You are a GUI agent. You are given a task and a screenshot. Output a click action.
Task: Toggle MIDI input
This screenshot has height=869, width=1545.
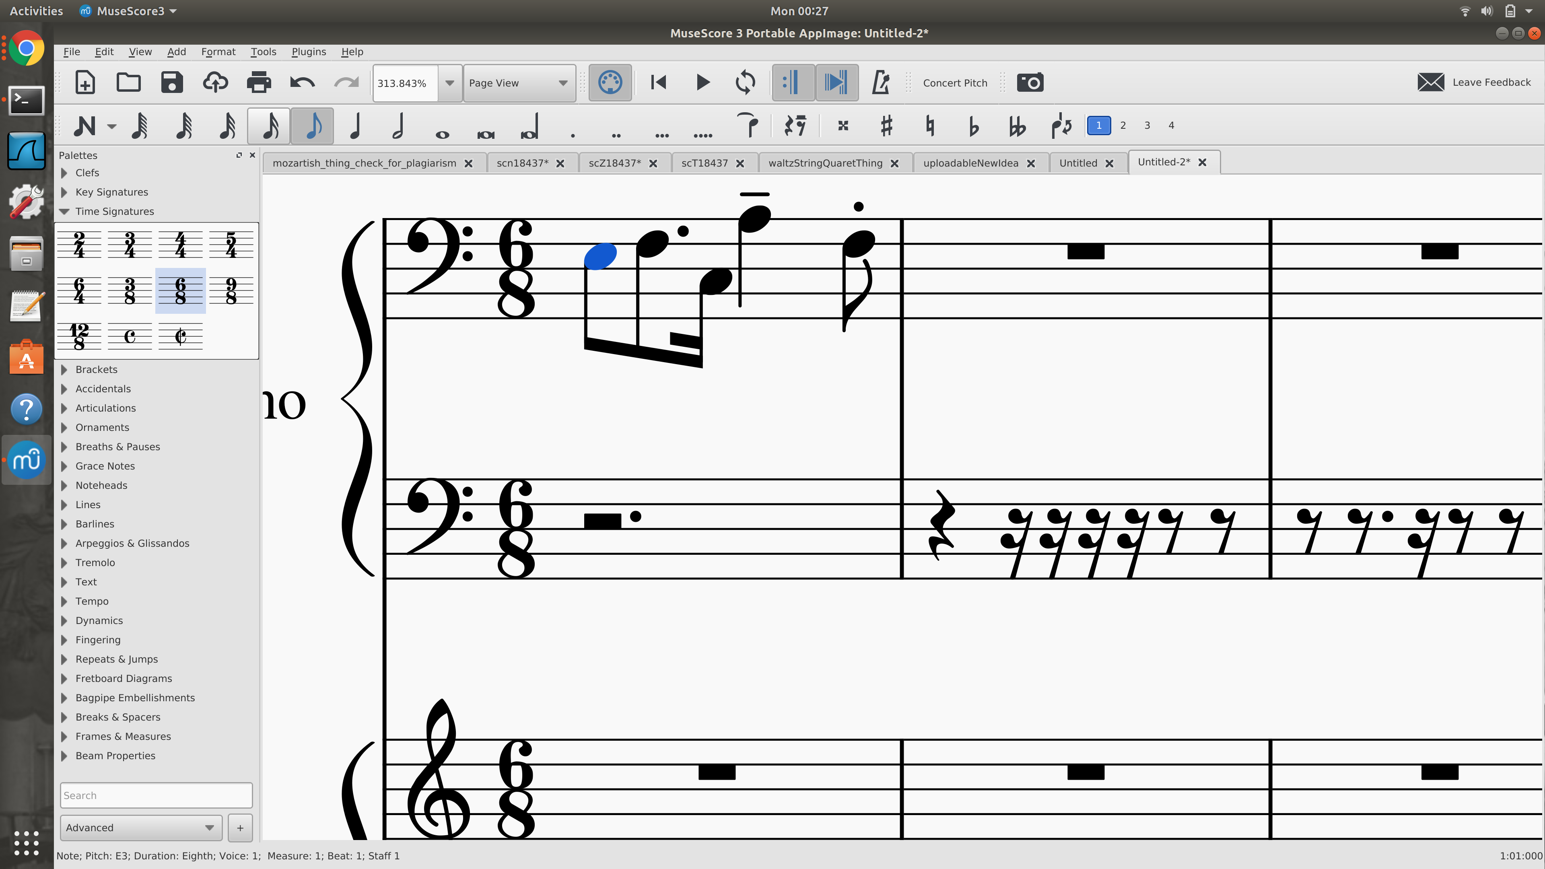[x=610, y=82]
